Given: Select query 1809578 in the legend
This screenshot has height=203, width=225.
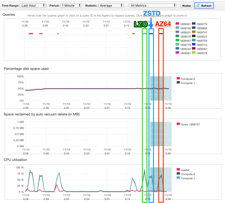Looking at the screenshot, I should [201, 53].
